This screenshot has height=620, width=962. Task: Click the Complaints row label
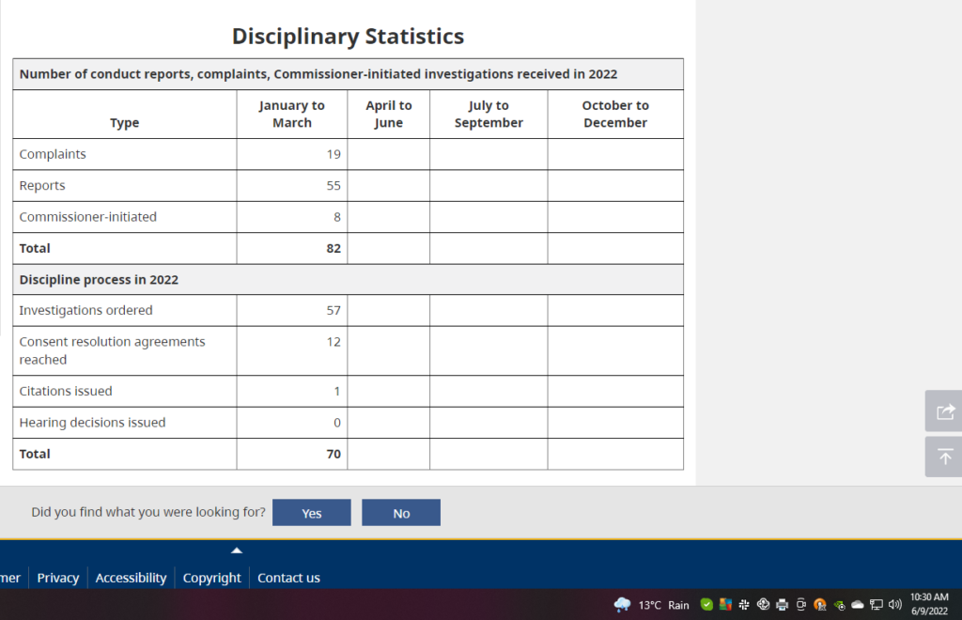(x=53, y=154)
